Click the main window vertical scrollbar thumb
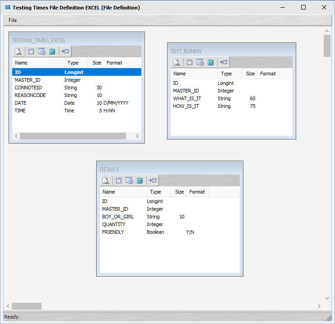Image resolution: width=335 pixels, height=324 pixels. click(x=327, y=46)
